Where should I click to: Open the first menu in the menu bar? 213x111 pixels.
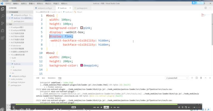click(x=8, y=4)
